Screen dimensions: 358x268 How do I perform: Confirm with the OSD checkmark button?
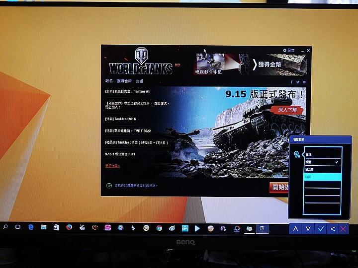[x=321, y=229]
